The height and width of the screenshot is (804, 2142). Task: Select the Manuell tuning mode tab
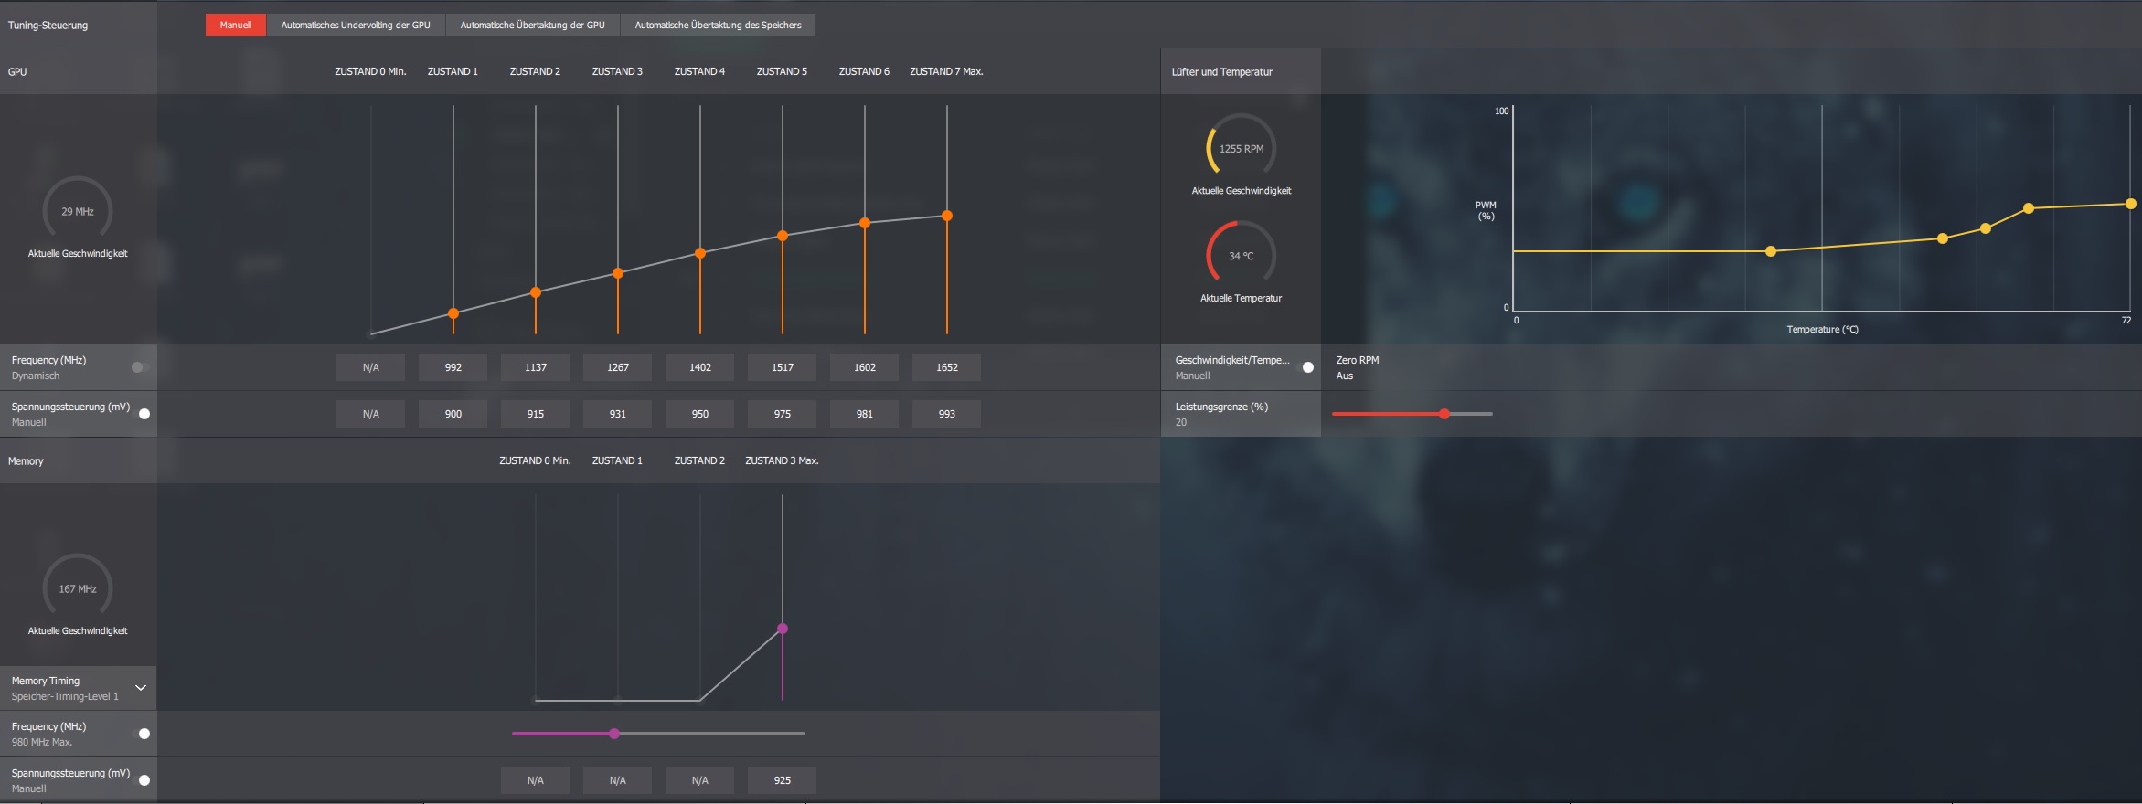235,25
